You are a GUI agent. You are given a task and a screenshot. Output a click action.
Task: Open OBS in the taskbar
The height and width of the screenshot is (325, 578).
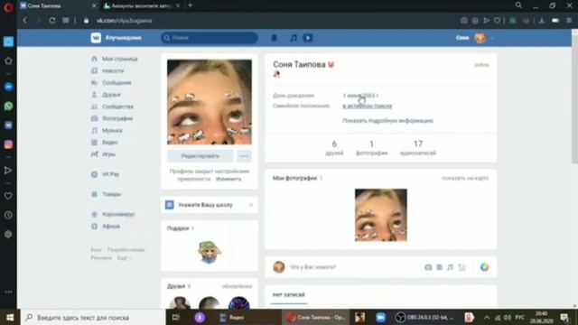pos(424,317)
